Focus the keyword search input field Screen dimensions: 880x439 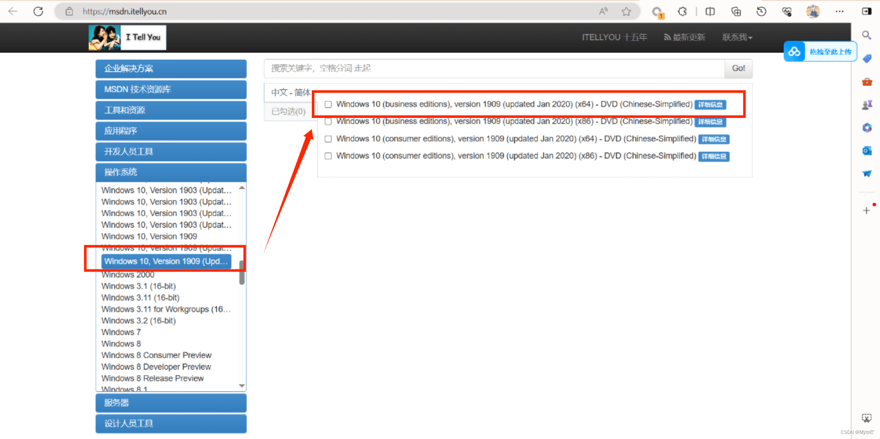tap(494, 69)
